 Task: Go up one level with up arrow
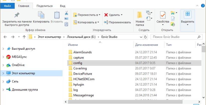tap(24, 37)
